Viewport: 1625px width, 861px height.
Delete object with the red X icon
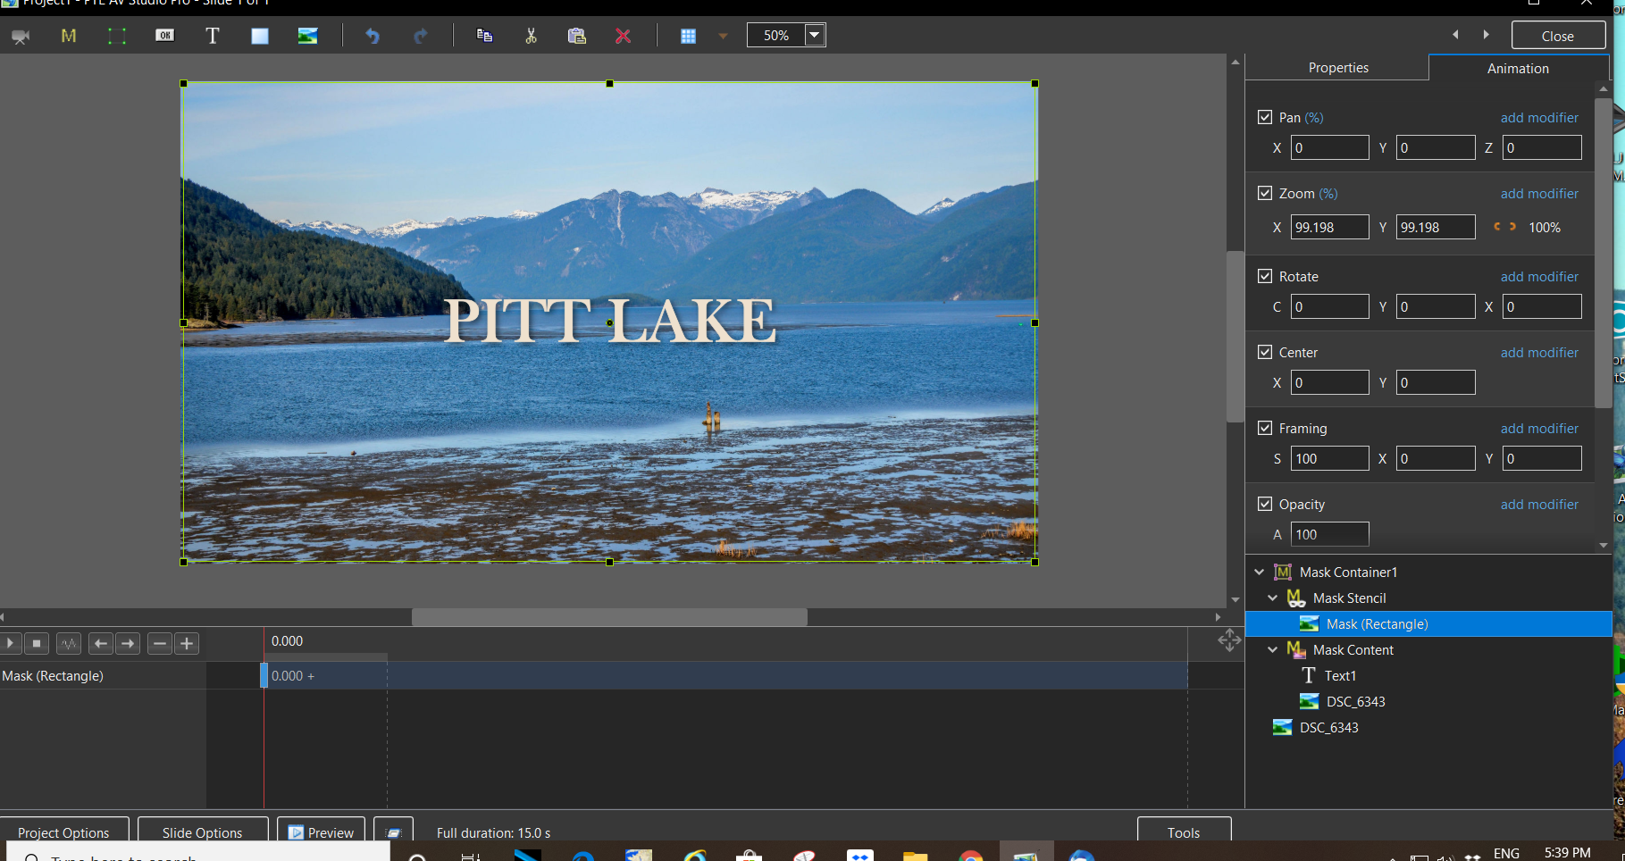(623, 36)
